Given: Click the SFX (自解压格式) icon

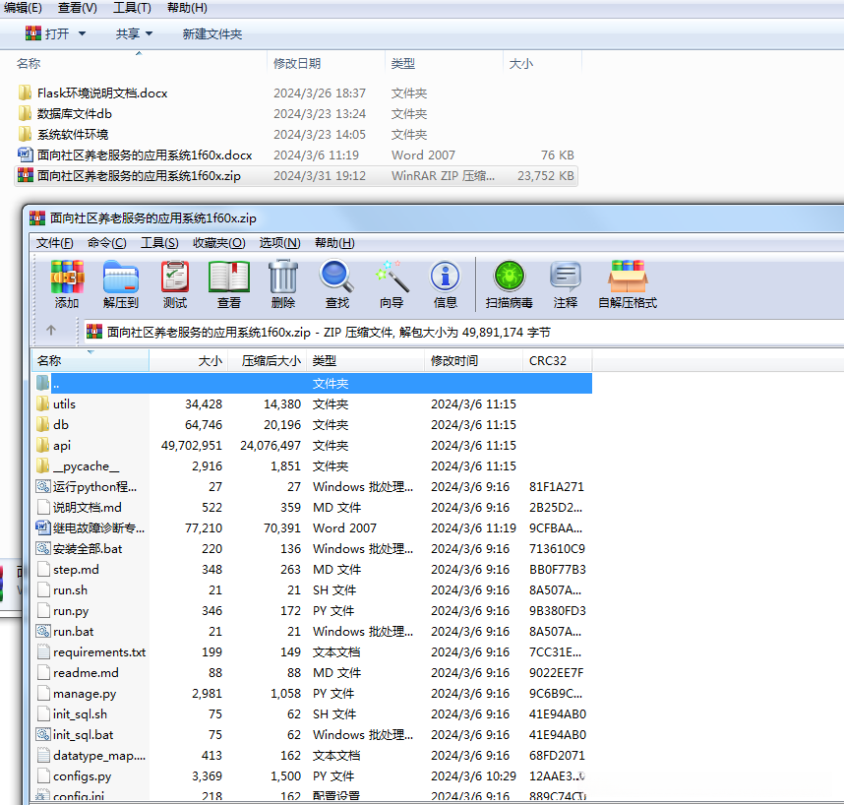Looking at the screenshot, I should point(628,283).
